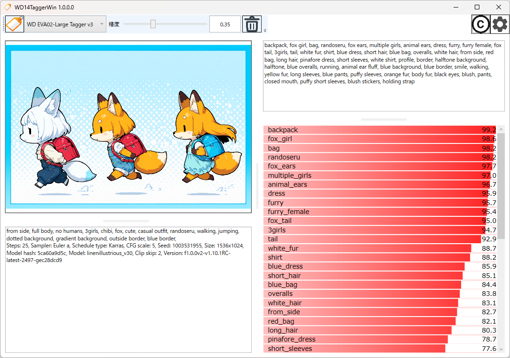
Task: Click the image metadata prompt text box
Action: 128,289
